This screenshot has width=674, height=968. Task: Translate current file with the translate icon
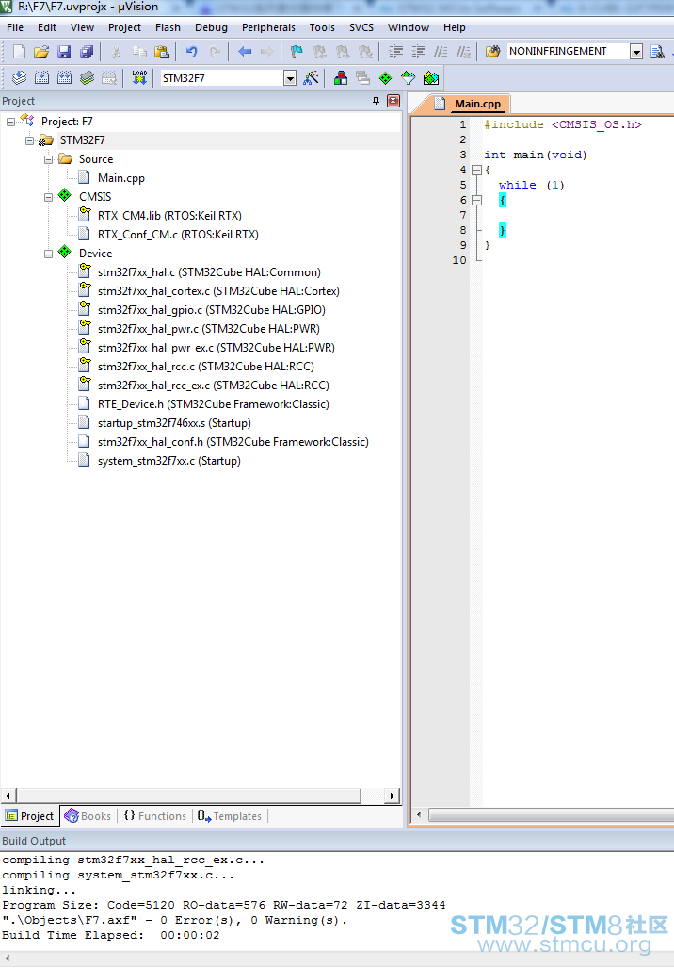pyautogui.click(x=19, y=78)
